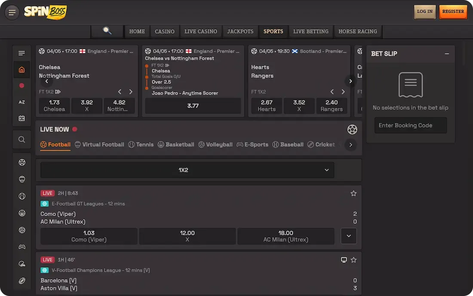Select the virtual football icon in sidebar
This screenshot has height=296, width=473.
(22, 179)
